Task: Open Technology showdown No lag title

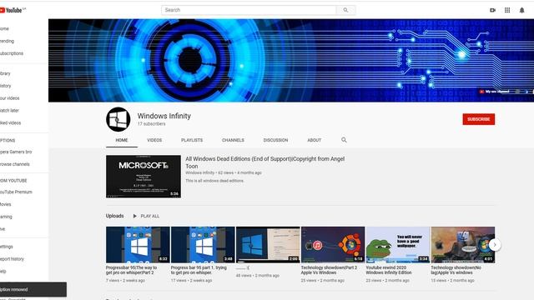Action: 456,270
